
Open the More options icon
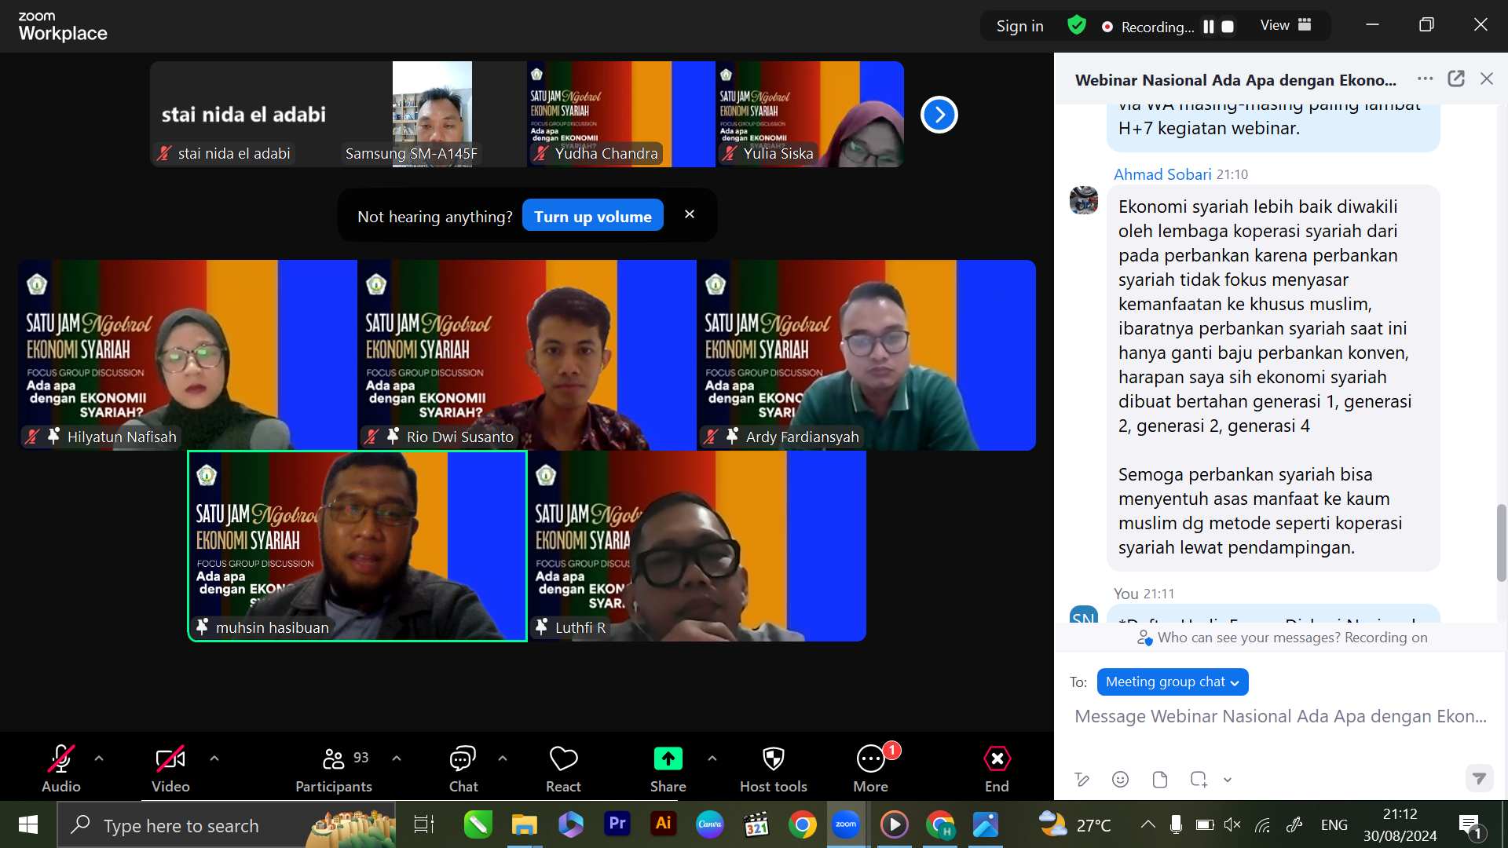pyautogui.click(x=870, y=759)
